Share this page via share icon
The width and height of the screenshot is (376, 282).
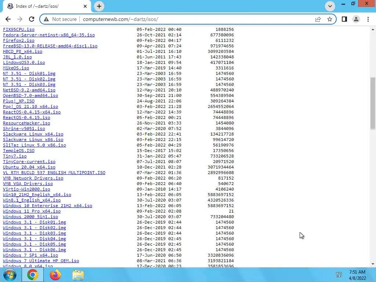click(318, 19)
